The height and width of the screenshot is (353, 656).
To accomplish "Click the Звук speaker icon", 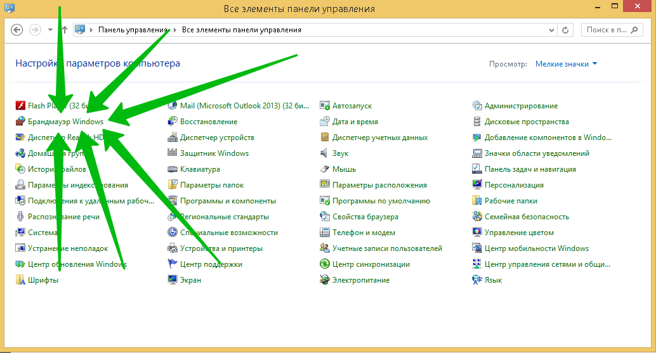I will click(x=325, y=153).
